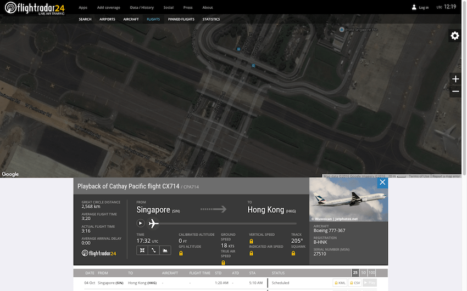The height and width of the screenshot is (291, 467).
Task: Click the Cathay Pacific aircraft photo
Action: pyautogui.click(x=348, y=199)
